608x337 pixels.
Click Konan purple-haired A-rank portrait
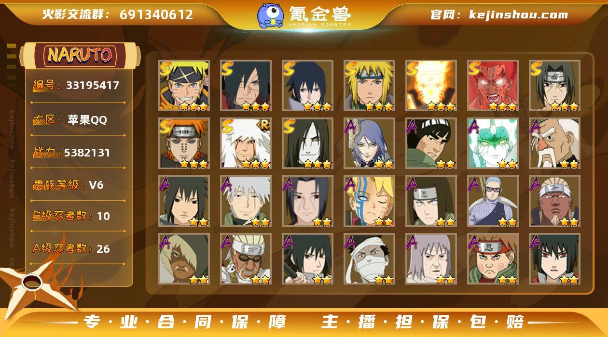(x=369, y=143)
